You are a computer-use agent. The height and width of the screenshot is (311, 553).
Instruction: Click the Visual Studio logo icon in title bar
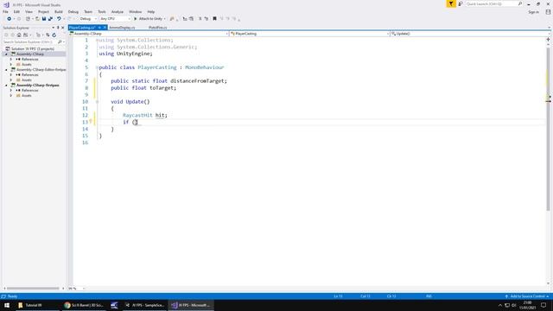click(x=6, y=5)
